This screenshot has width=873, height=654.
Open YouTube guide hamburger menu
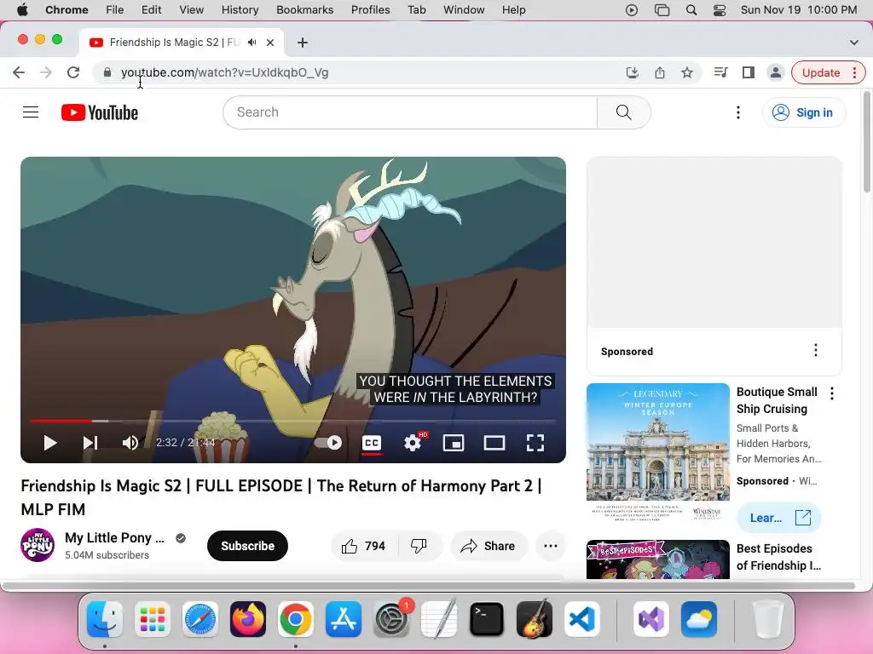coord(31,112)
